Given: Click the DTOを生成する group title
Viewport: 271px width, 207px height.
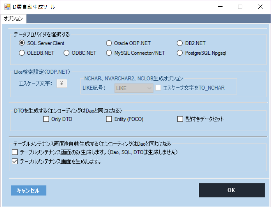Looking at the screenshot, I should (68, 111).
